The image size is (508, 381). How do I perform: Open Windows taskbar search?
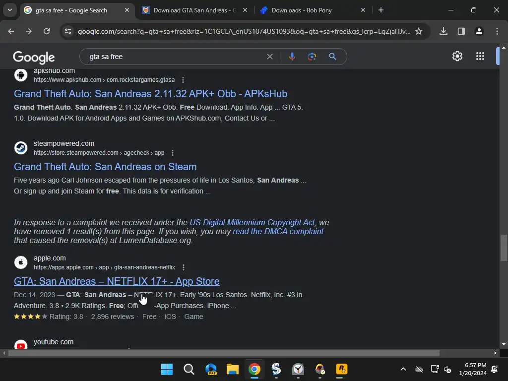[x=189, y=369]
